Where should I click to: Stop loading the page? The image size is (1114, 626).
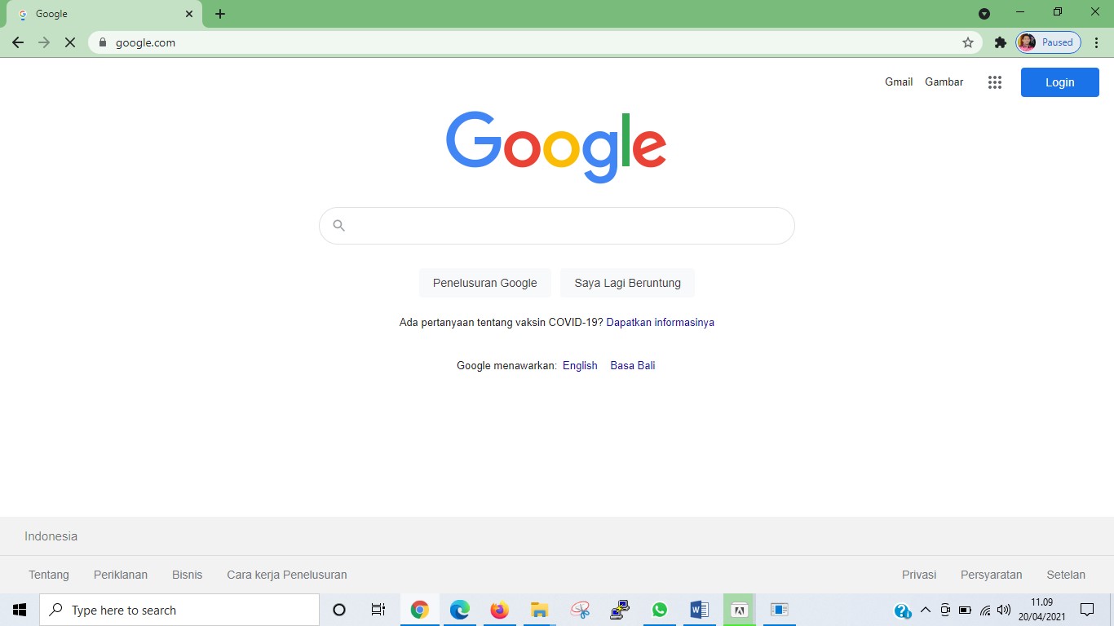click(70, 42)
